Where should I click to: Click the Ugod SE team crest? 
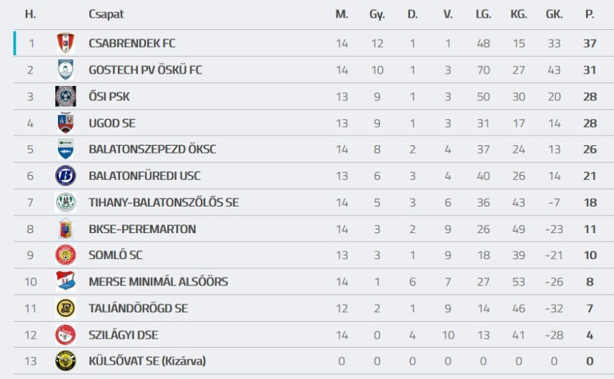65,123
